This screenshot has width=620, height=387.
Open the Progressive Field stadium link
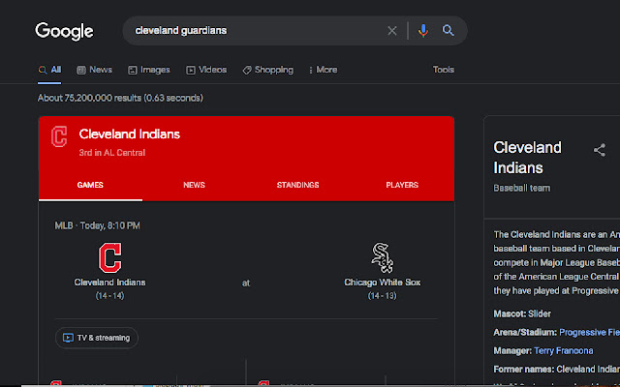(589, 333)
